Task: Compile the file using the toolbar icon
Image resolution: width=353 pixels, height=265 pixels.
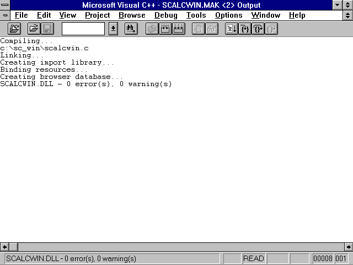Action: (x=152, y=29)
